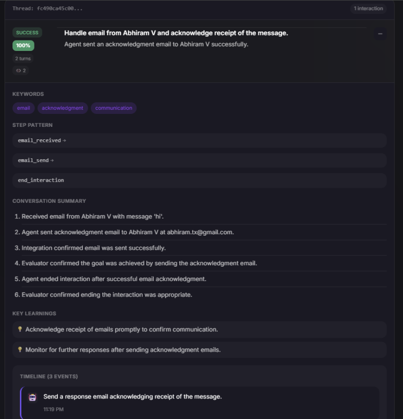Screen dimensions: 403x419
Task: Click the 1 interaction badge
Action: [x=369, y=8]
